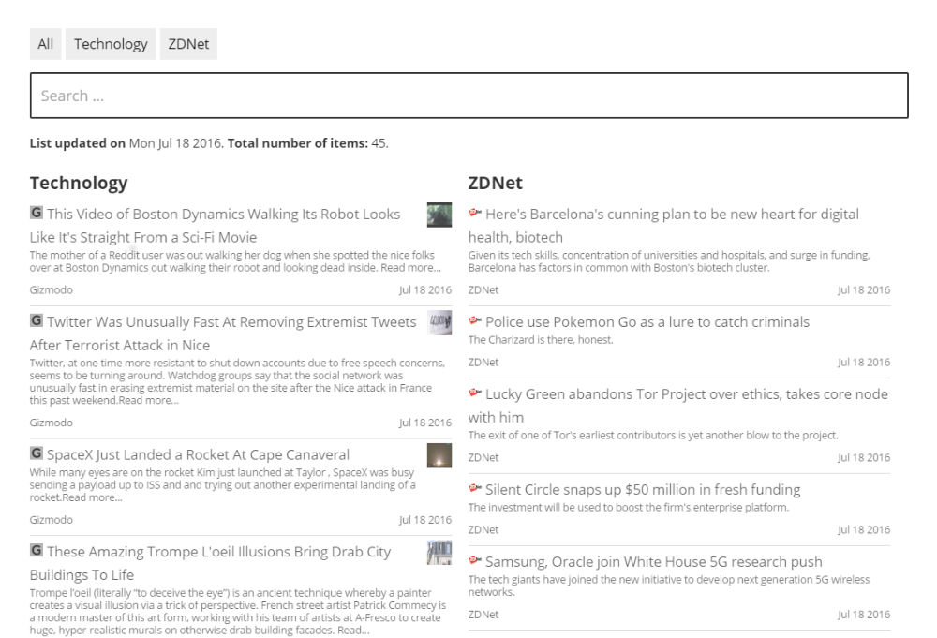Open the SpaceX rocket landing thumbnail

(x=439, y=456)
